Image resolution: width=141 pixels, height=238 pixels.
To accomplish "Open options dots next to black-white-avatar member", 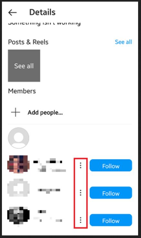I will pyautogui.click(x=81, y=220).
